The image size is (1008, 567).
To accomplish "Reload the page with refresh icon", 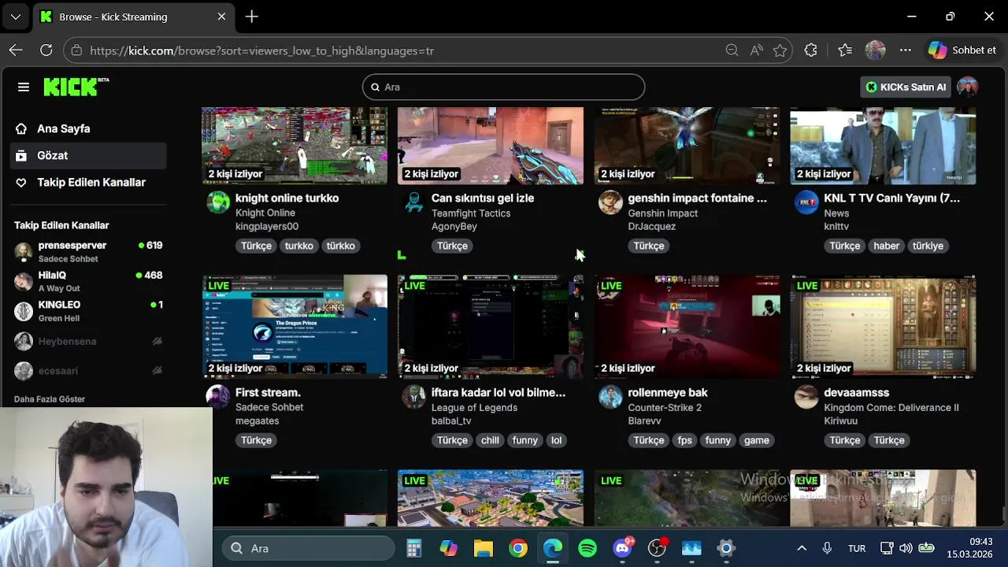I will (46, 50).
